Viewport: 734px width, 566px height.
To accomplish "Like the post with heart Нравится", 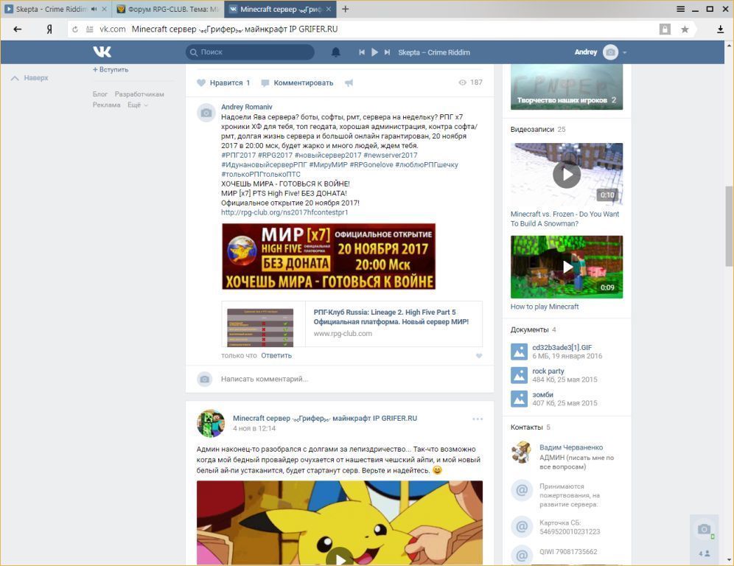I will point(223,83).
